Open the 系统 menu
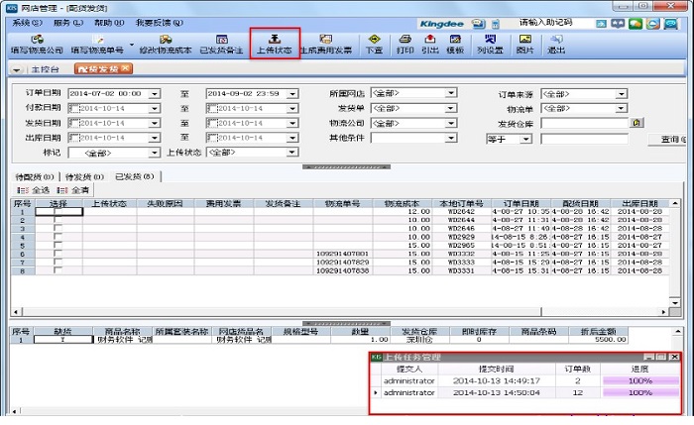The height and width of the screenshot is (425, 694). pyautogui.click(x=27, y=21)
